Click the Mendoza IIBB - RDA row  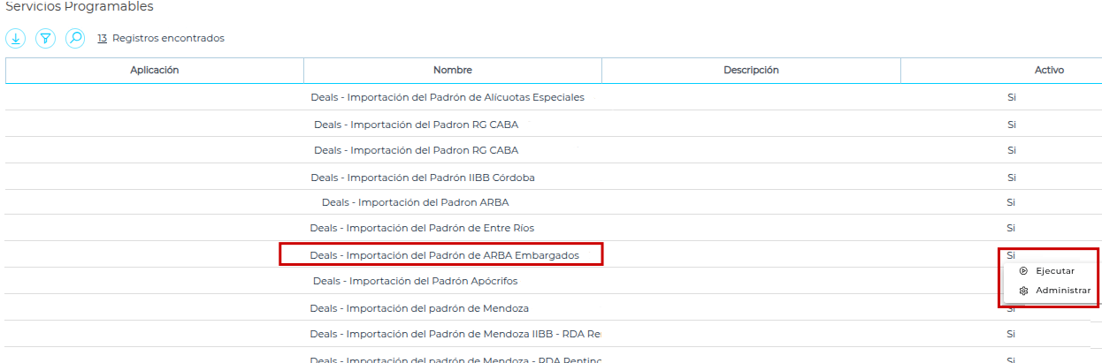(455, 334)
